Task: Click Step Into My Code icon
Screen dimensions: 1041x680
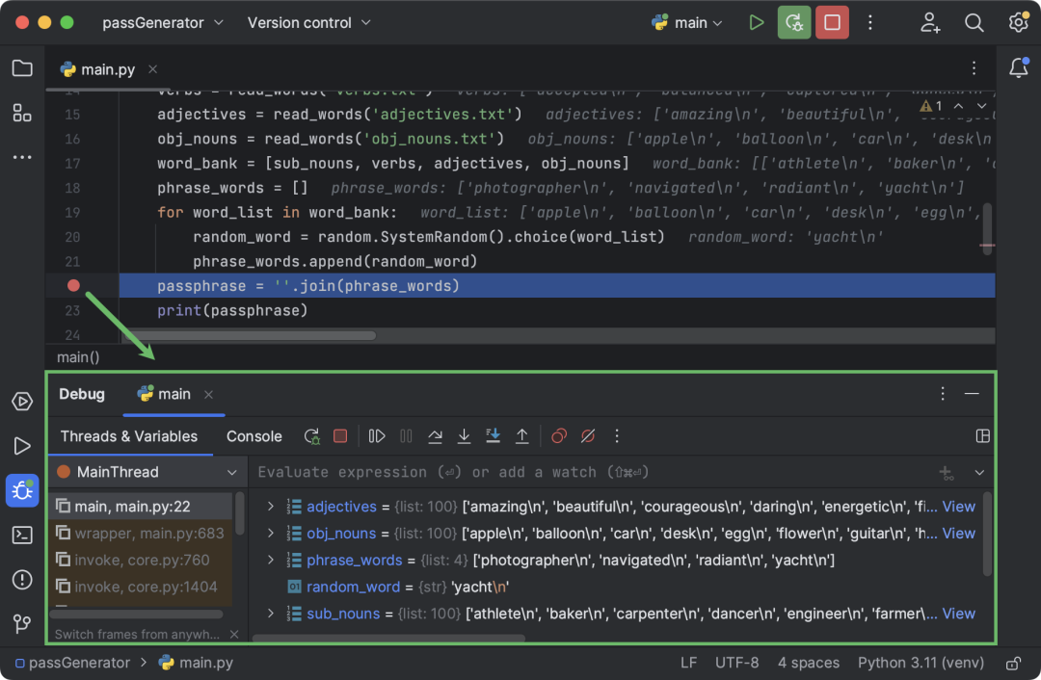Action: point(494,436)
